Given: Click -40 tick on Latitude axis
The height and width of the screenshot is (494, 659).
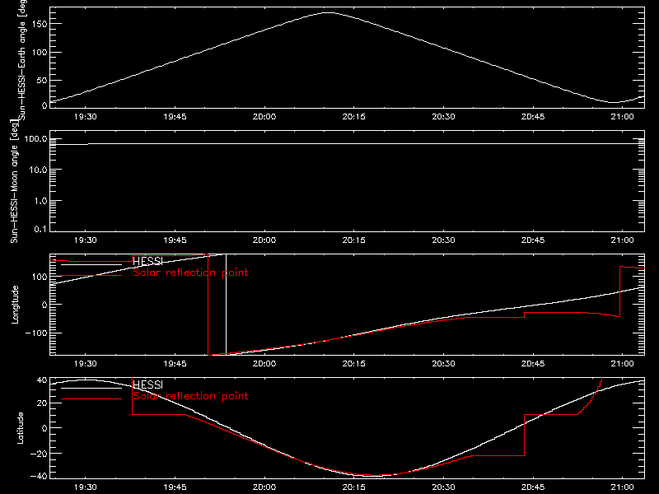Looking at the screenshot, I should click(39, 477).
